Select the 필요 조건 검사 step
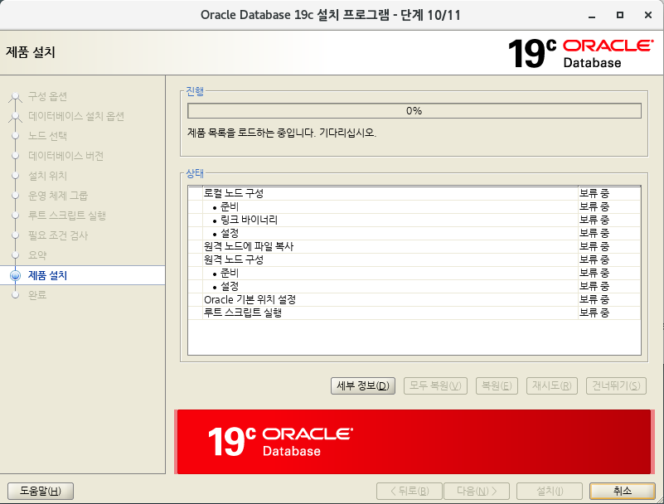 point(57,235)
